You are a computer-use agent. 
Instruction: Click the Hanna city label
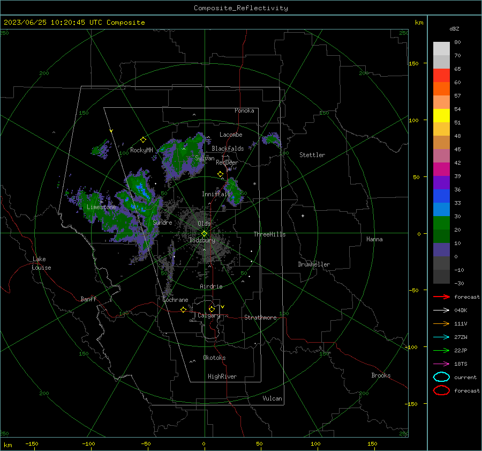[x=374, y=239]
